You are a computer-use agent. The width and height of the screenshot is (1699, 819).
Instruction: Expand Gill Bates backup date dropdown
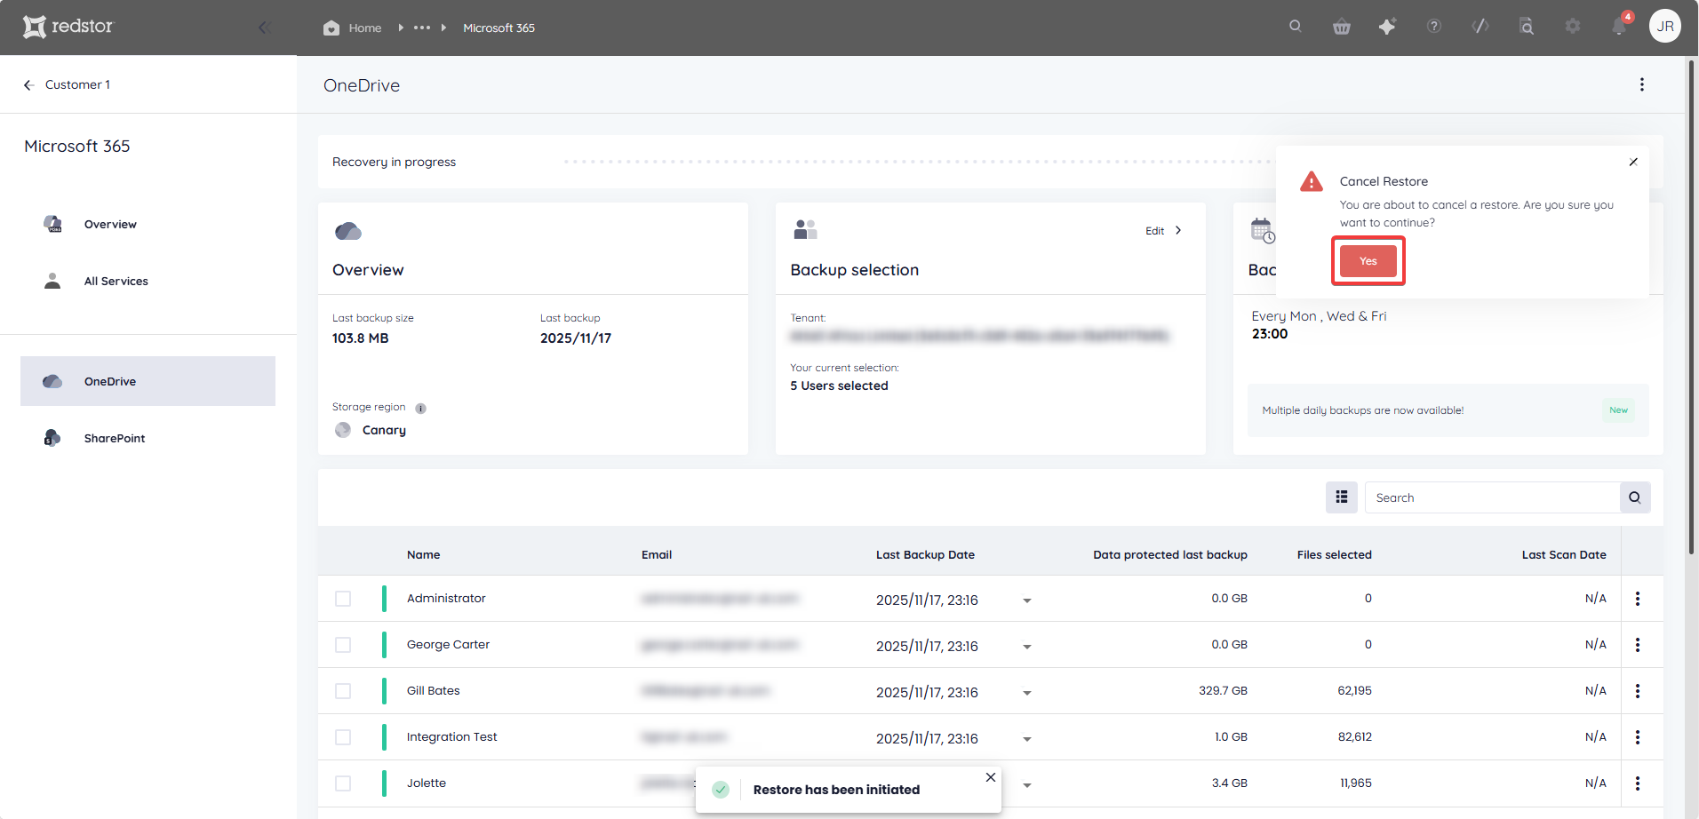tap(1027, 693)
